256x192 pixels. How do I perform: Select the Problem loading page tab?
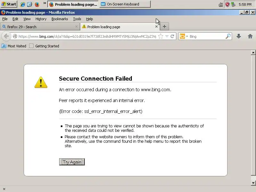120,27
